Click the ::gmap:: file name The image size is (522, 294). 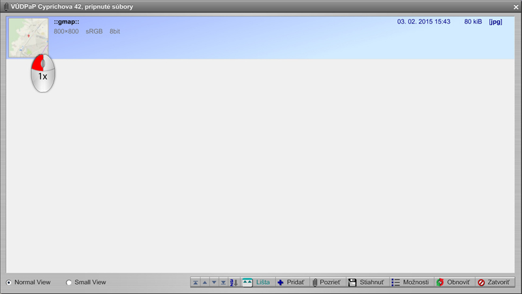point(67,22)
